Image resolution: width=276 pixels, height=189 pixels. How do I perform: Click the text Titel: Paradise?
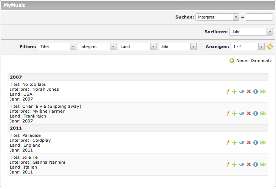(x=25, y=135)
